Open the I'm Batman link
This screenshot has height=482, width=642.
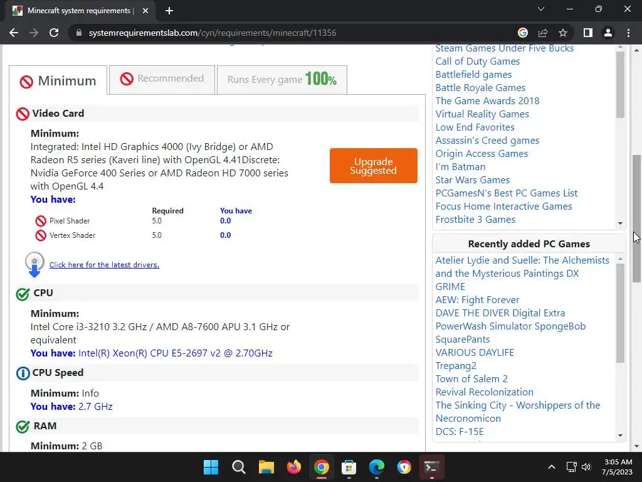pos(460,167)
